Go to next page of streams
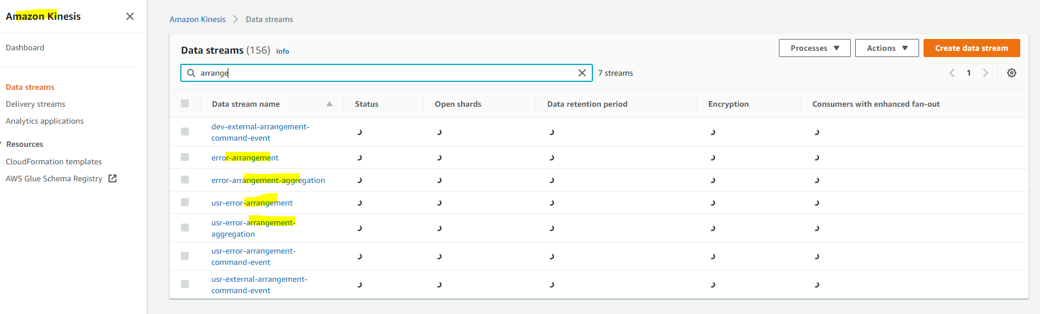Screen dimensions: 1040x314 point(985,73)
